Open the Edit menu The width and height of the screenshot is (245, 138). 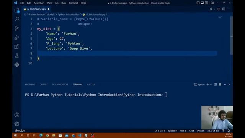(29, 3)
